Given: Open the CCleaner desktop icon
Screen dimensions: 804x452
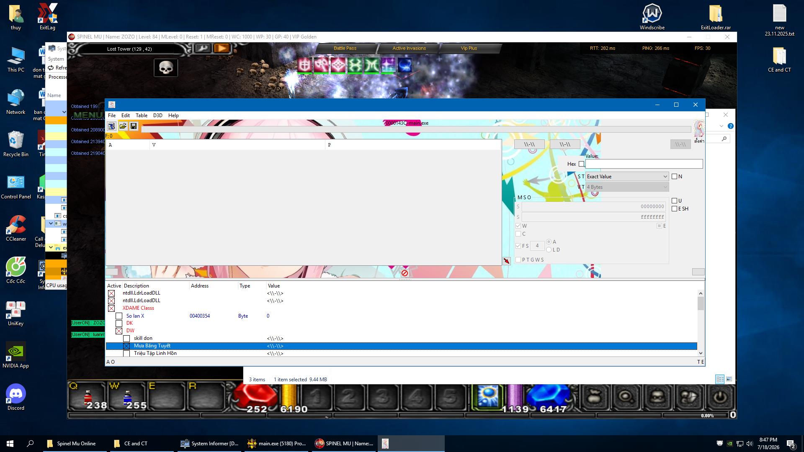Looking at the screenshot, I should [x=16, y=228].
